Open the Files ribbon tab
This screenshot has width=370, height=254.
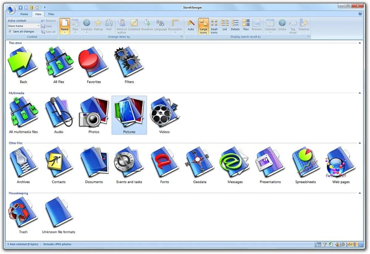point(51,14)
